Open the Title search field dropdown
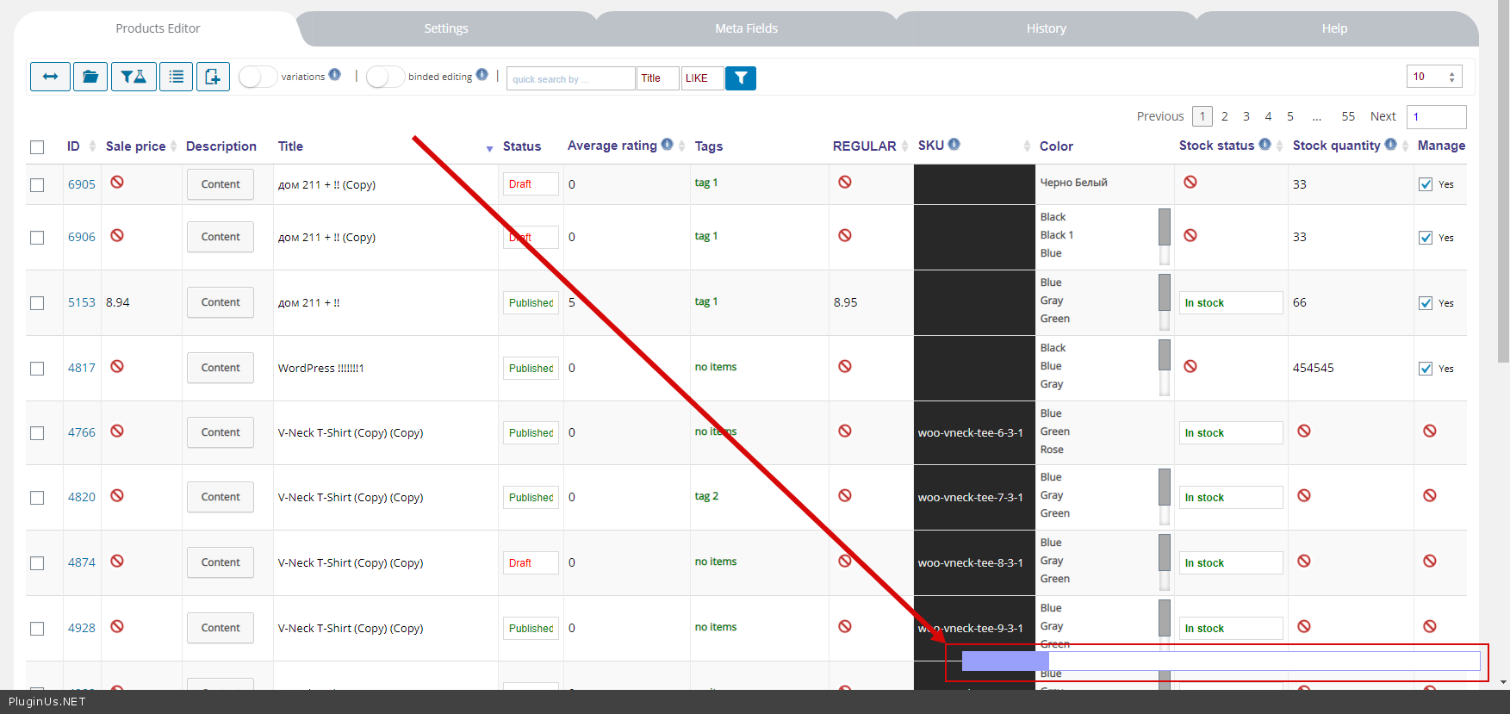This screenshot has height=714, width=1510. tap(657, 78)
